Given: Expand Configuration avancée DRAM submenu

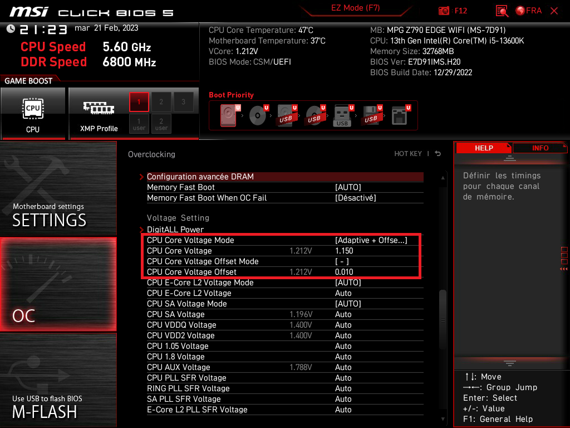Looking at the screenshot, I should point(284,177).
